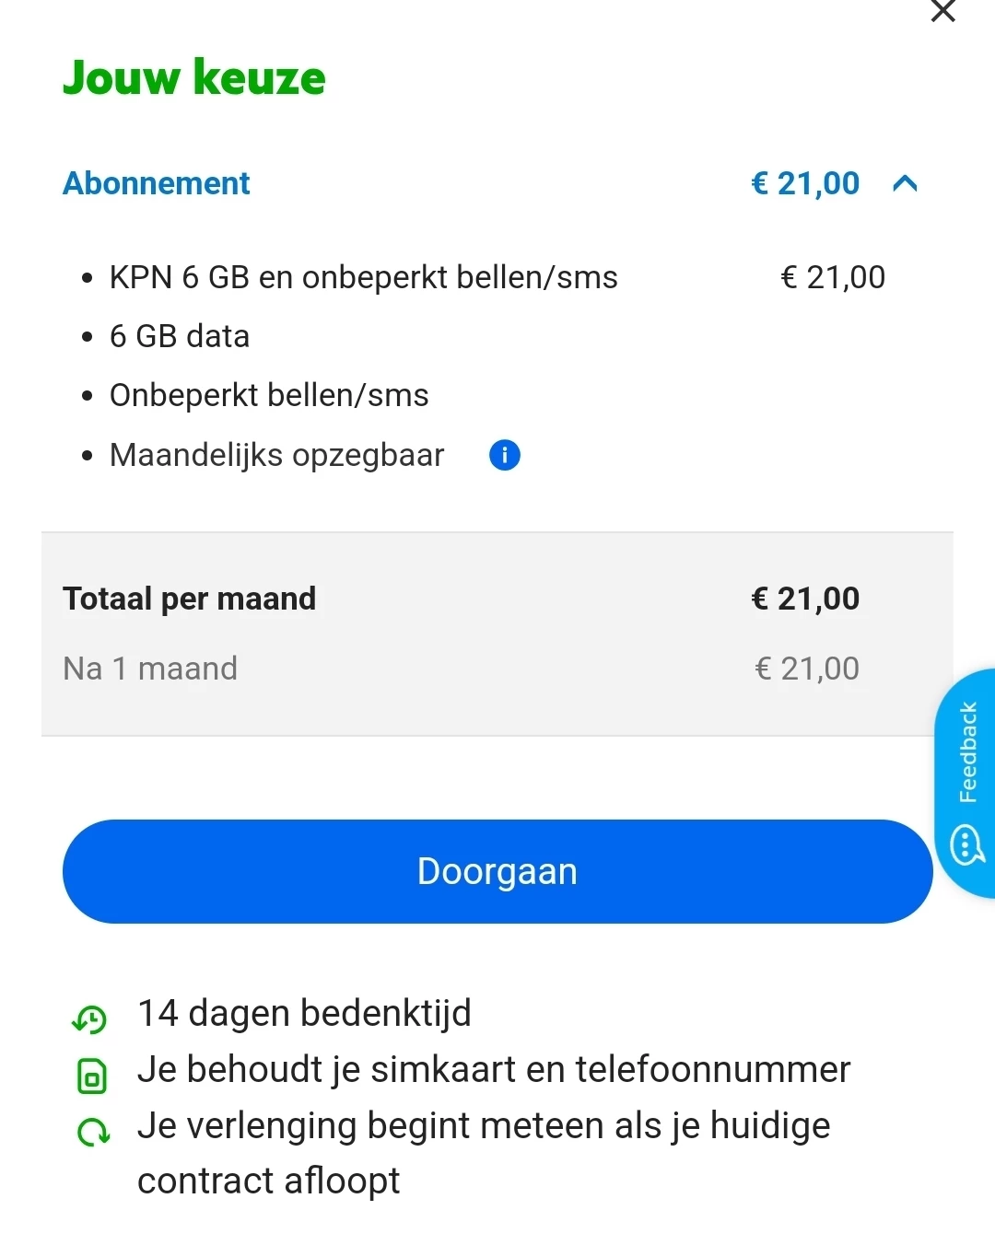The image size is (995, 1245).
Task: Click the 6 GB data list item
Action: (180, 336)
